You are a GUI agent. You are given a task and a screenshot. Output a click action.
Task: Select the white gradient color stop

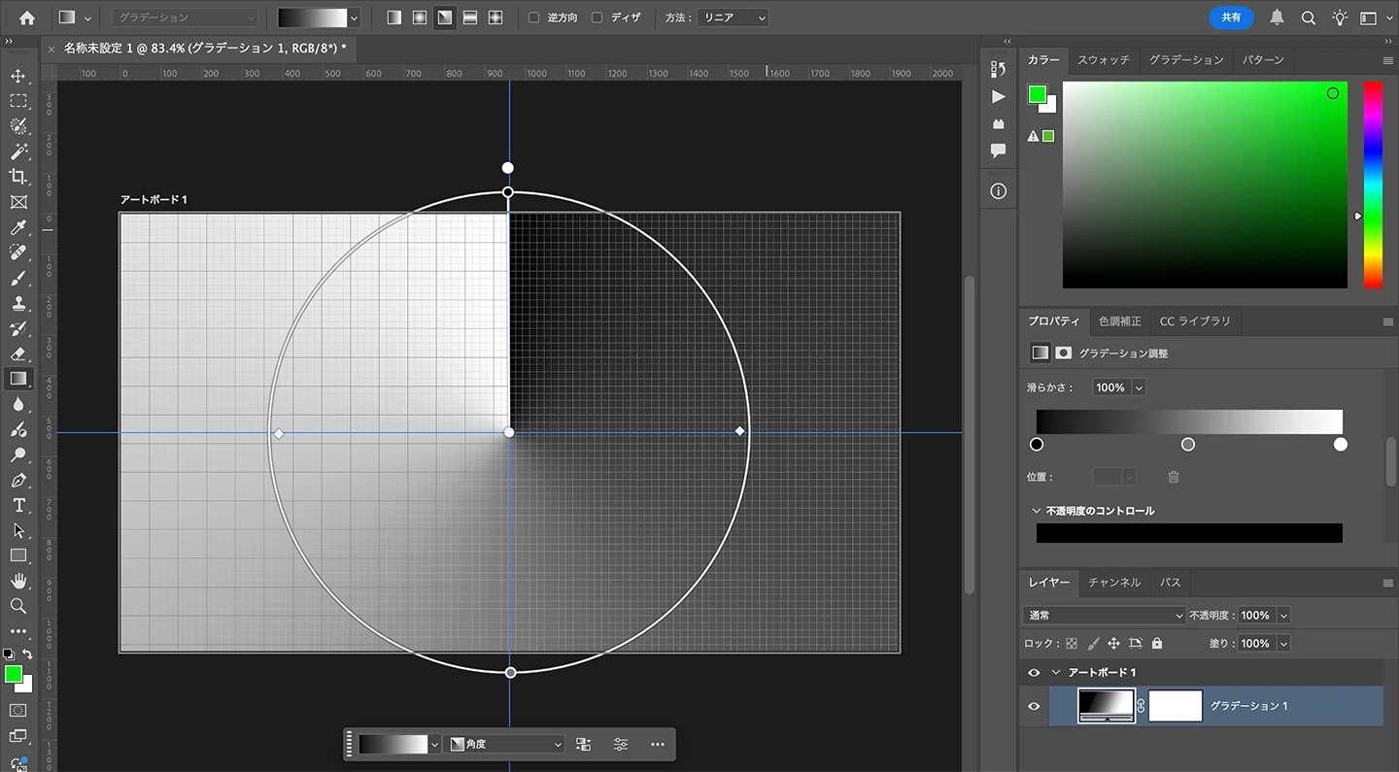tap(1341, 445)
